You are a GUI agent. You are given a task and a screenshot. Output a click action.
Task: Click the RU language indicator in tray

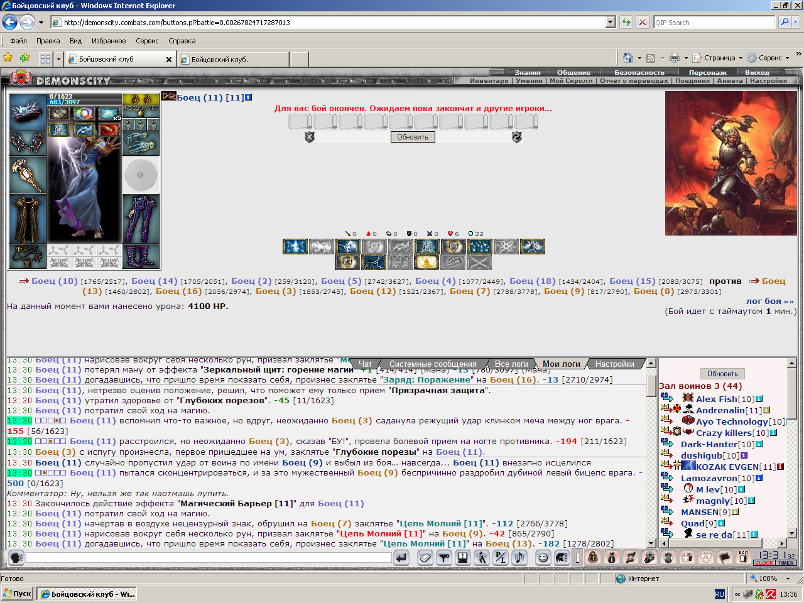pos(720,594)
